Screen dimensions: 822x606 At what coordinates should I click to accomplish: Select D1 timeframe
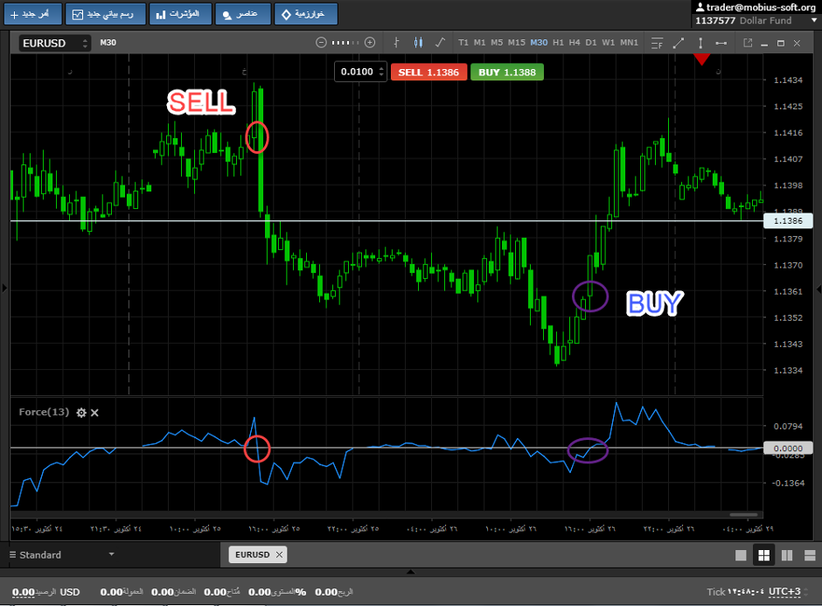pyautogui.click(x=591, y=43)
